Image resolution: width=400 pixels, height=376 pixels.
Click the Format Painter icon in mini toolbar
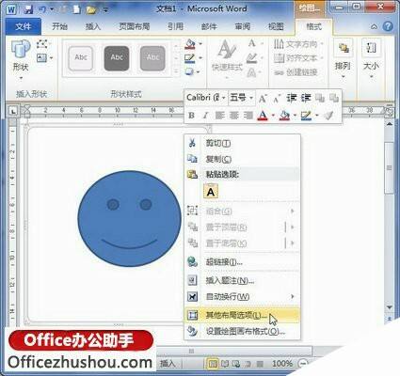tap(328, 116)
